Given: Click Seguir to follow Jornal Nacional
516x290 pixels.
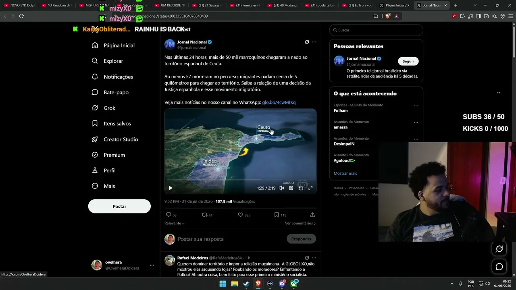Looking at the screenshot, I should click(408, 61).
